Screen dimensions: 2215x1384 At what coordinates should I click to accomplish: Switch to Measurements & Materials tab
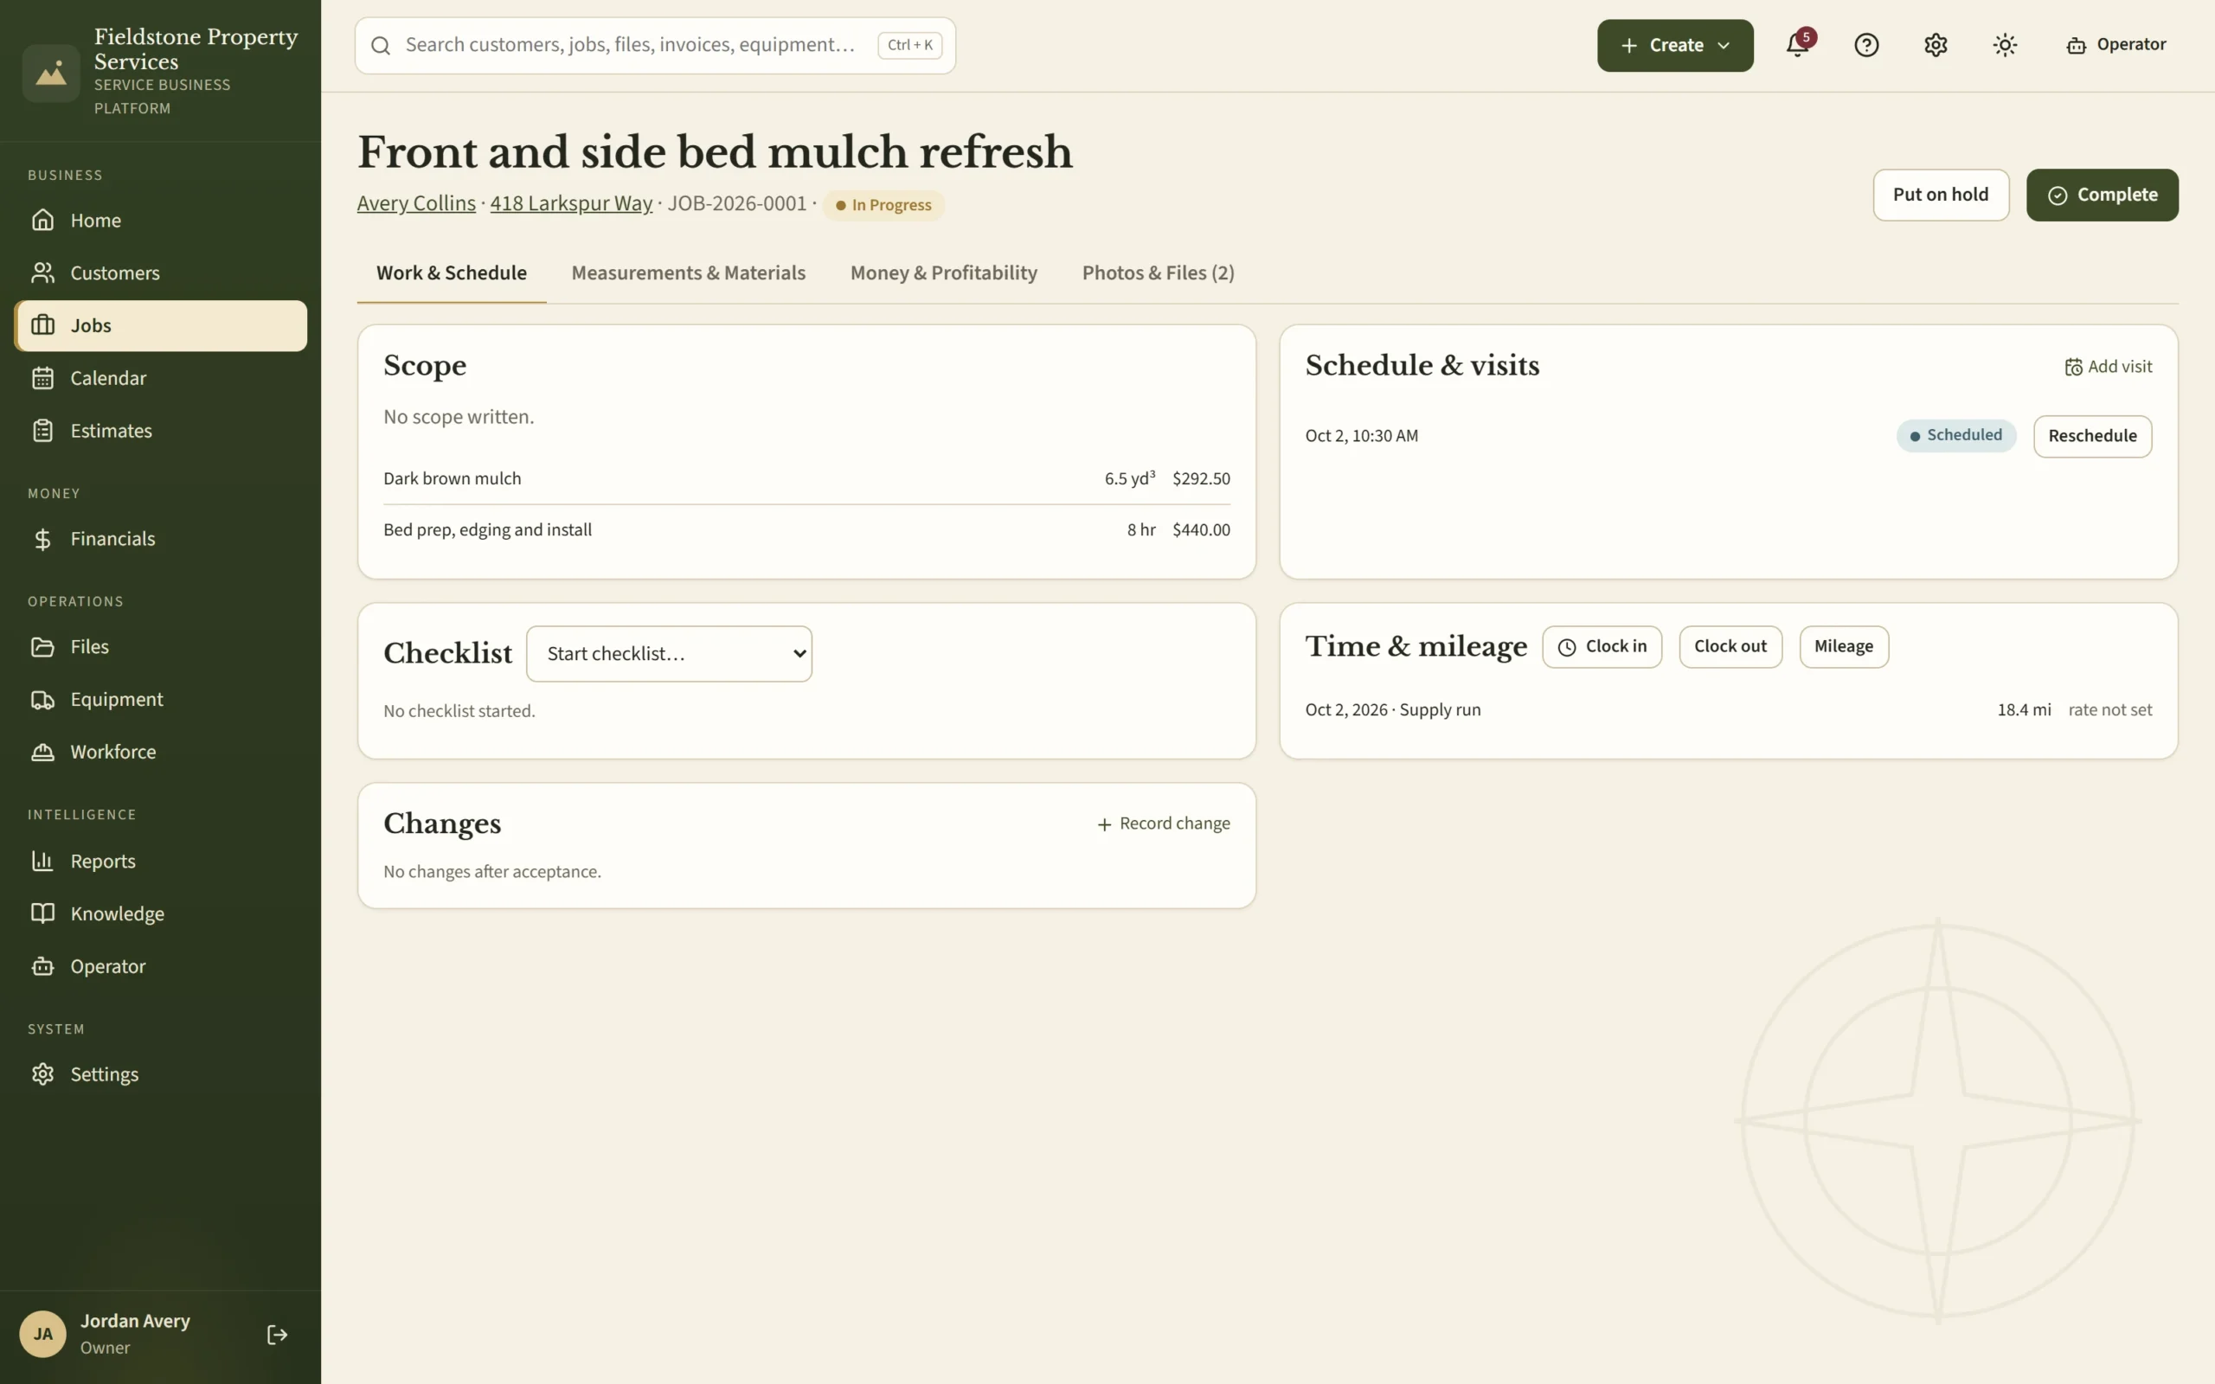point(689,272)
